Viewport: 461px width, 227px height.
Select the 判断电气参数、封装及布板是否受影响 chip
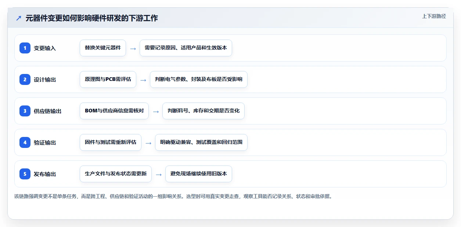(x=199, y=79)
